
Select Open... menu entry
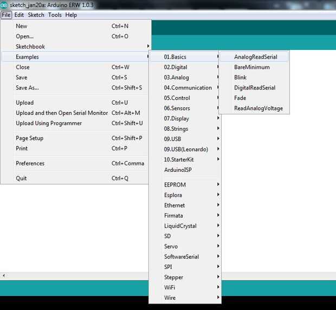[x=75, y=36]
